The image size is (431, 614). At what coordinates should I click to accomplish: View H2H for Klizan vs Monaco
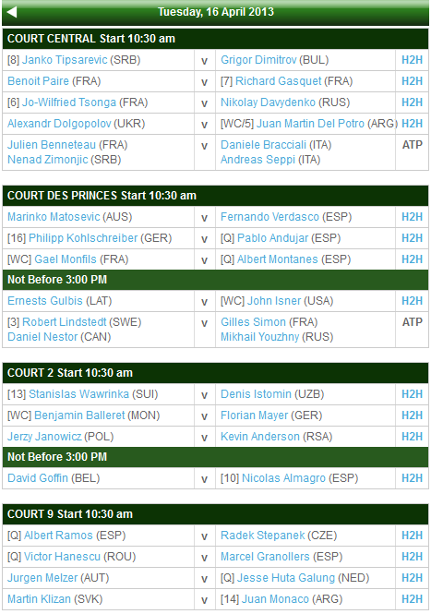413,599
